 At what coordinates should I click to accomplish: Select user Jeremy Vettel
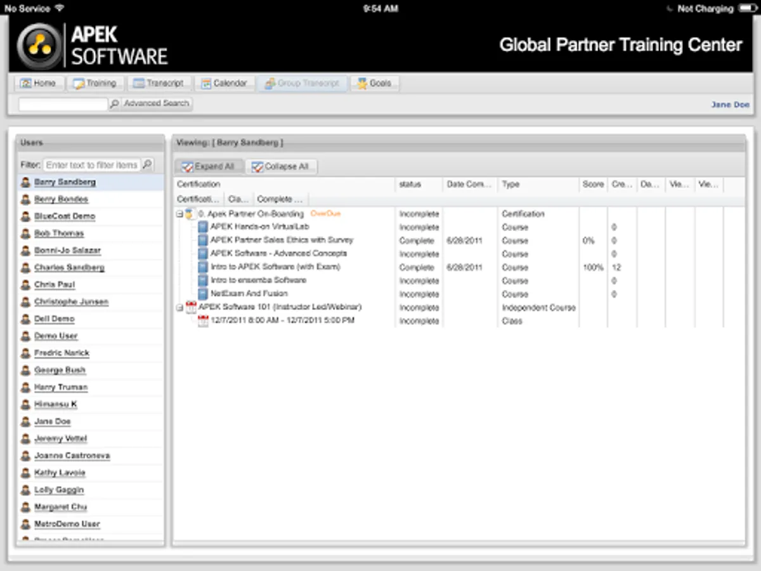pyautogui.click(x=61, y=439)
